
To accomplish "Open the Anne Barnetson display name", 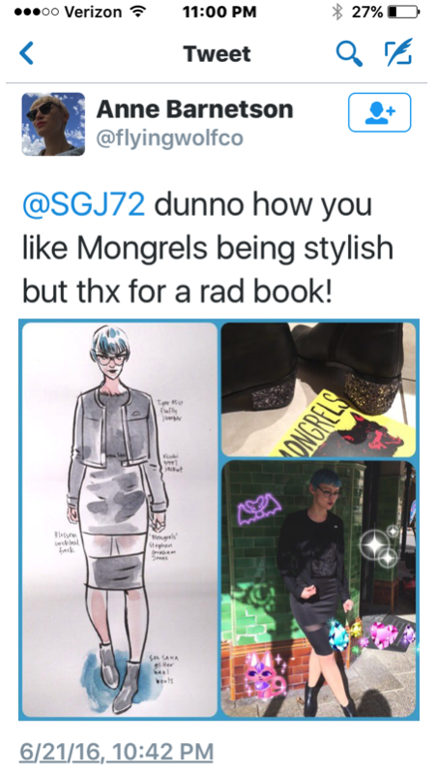I will pos(195,109).
